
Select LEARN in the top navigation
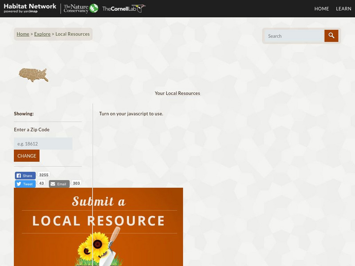coord(344,8)
